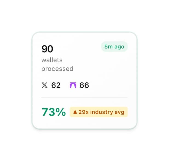
Task: Click the orange up-triangle trend icon
Action: tap(75, 112)
